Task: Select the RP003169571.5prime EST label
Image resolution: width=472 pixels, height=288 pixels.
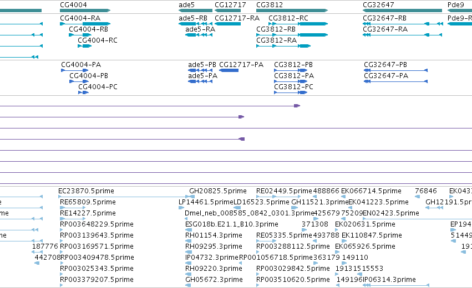Action: [x=97, y=246]
